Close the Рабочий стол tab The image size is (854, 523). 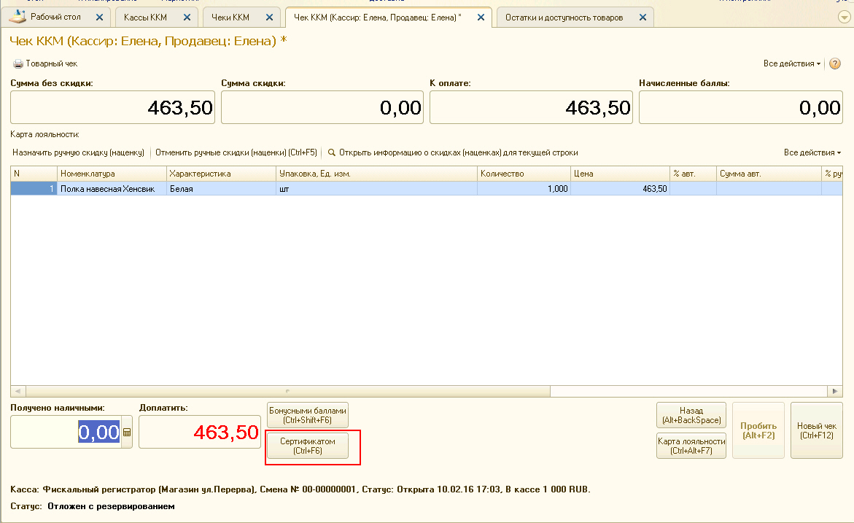tap(99, 18)
